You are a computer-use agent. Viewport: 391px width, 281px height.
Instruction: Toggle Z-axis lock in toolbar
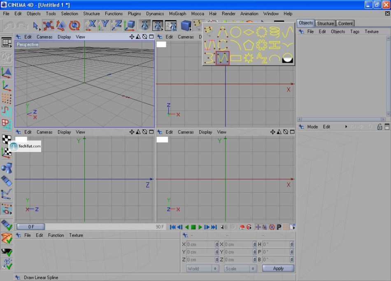pyautogui.click(x=116, y=25)
